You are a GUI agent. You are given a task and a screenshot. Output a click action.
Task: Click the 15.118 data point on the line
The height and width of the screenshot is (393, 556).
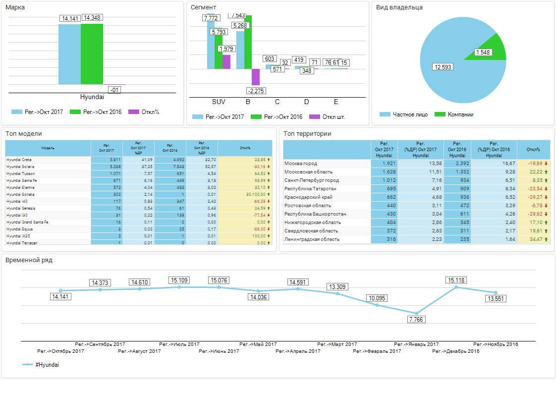click(456, 287)
